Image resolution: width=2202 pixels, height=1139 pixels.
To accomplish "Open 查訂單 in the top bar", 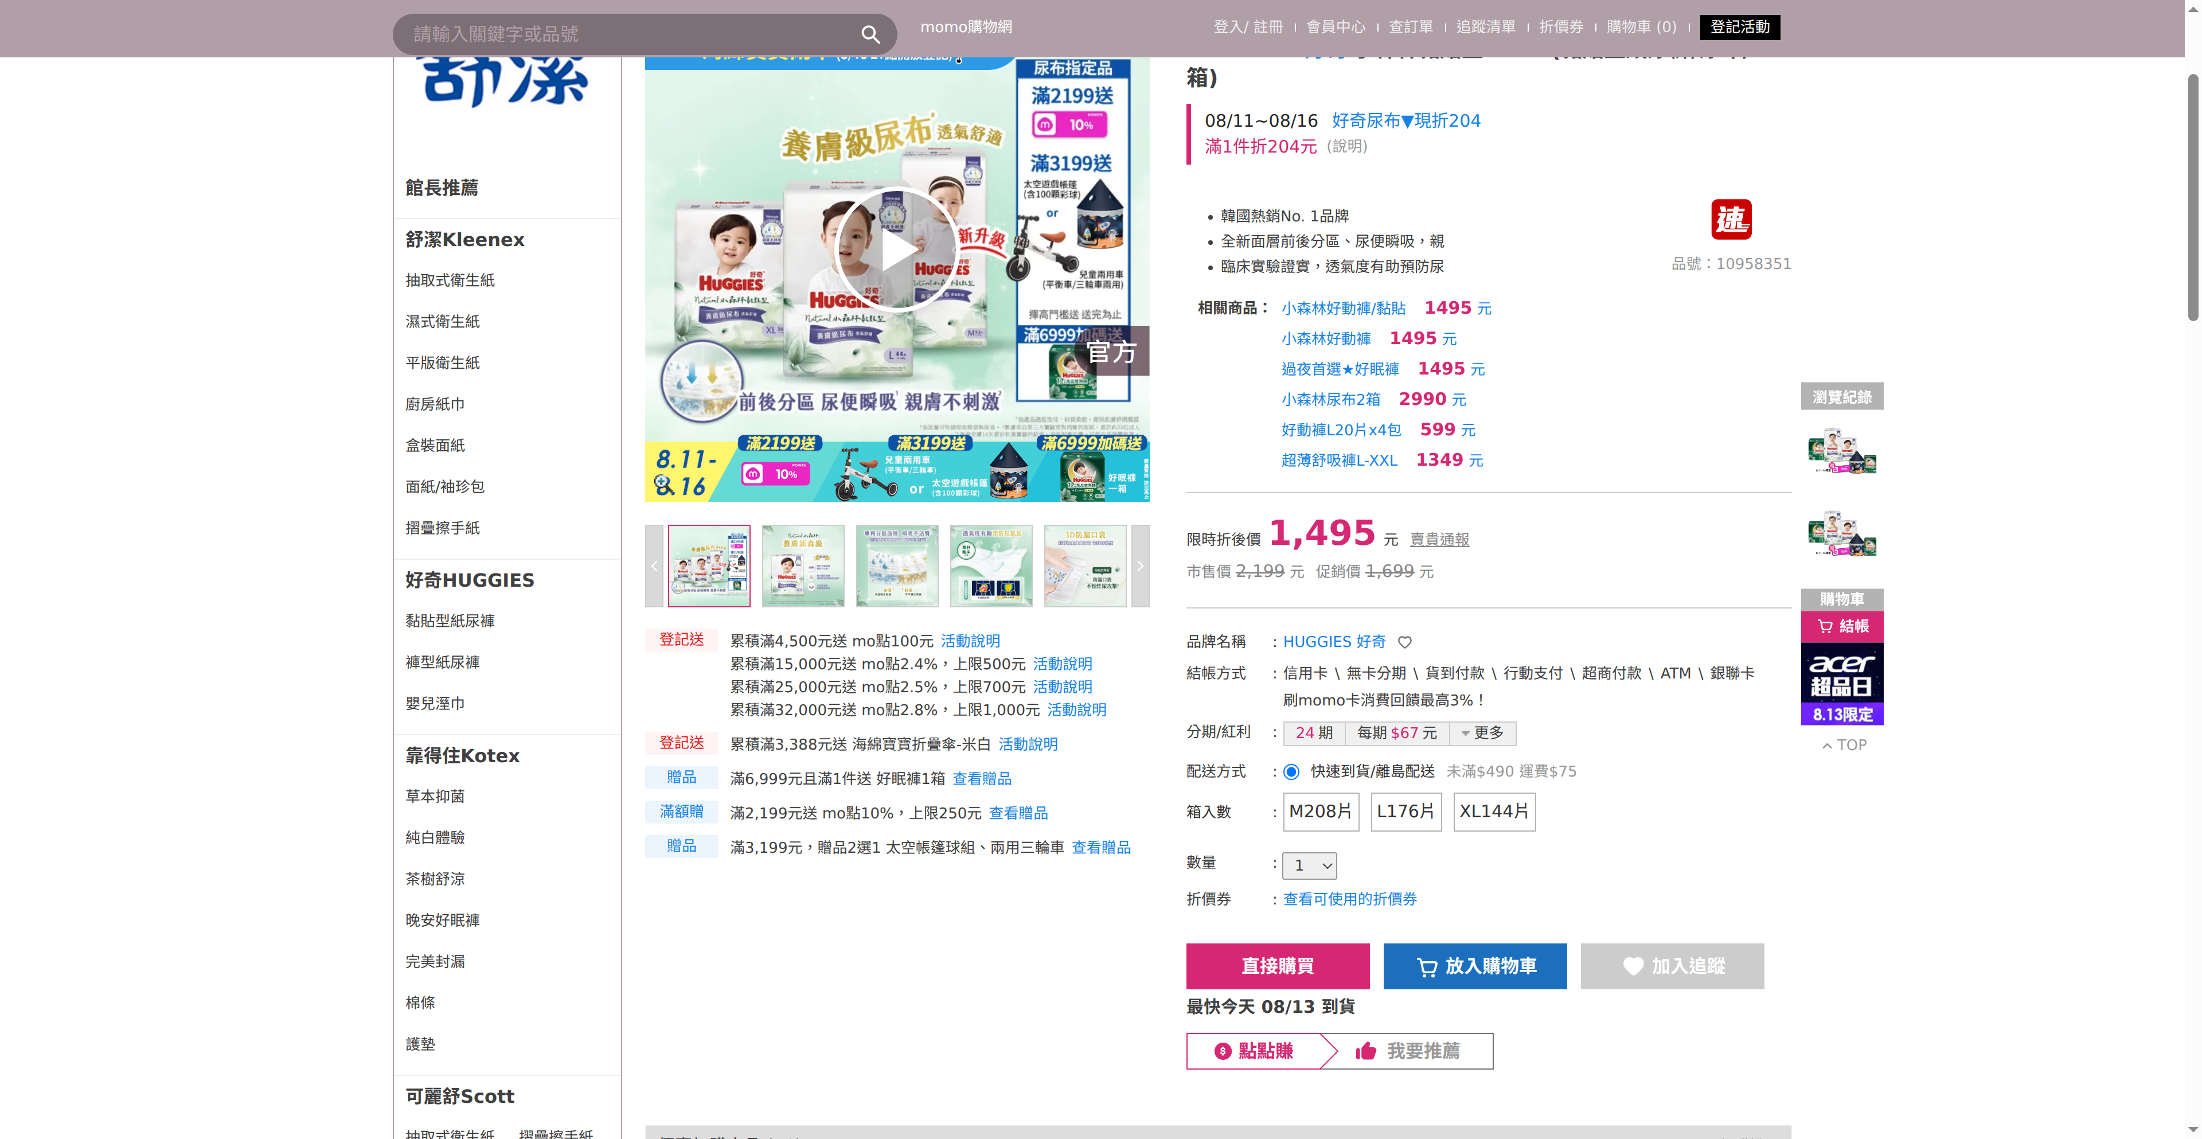I will pos(1411,28).
